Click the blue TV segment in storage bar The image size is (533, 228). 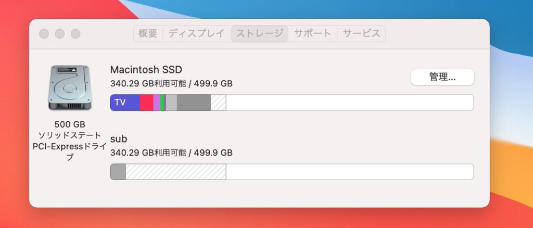125,103
